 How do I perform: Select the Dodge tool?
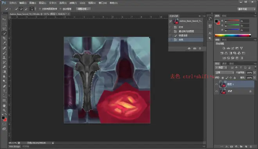click(4, 81)
